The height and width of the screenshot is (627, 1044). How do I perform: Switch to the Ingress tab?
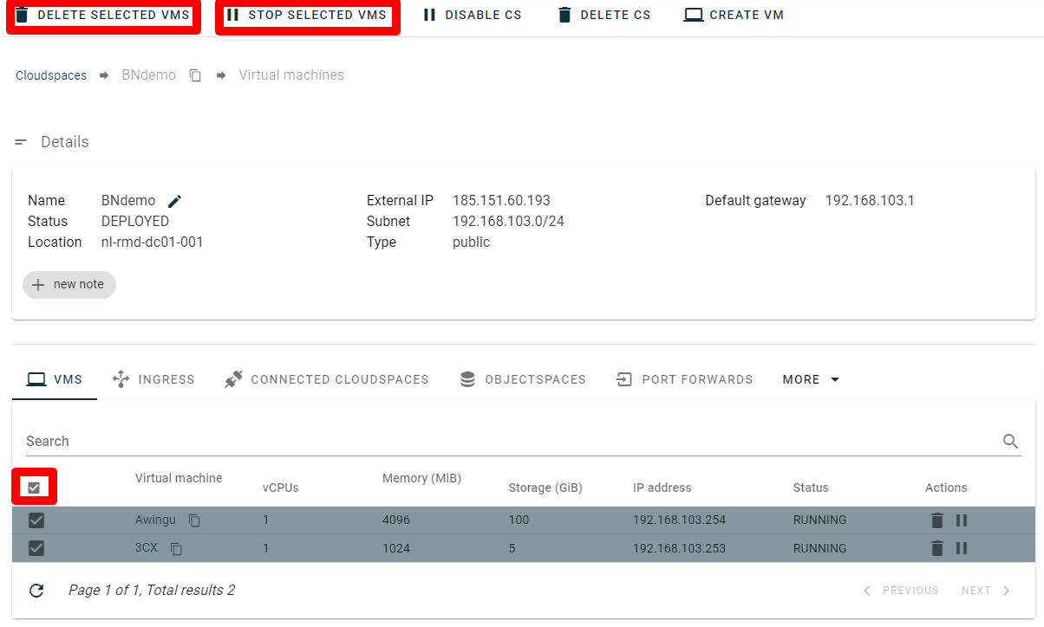pos(153,379)
